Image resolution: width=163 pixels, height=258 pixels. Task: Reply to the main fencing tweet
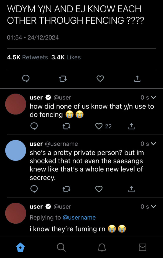point(26,78)
